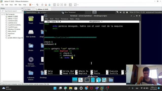Open the power options dropdown beside the pause button
This screenshot has width=162, height=91.
point(33,5)
